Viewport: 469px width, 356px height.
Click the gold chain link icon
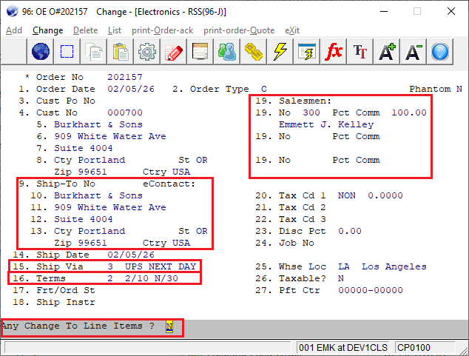254,52
